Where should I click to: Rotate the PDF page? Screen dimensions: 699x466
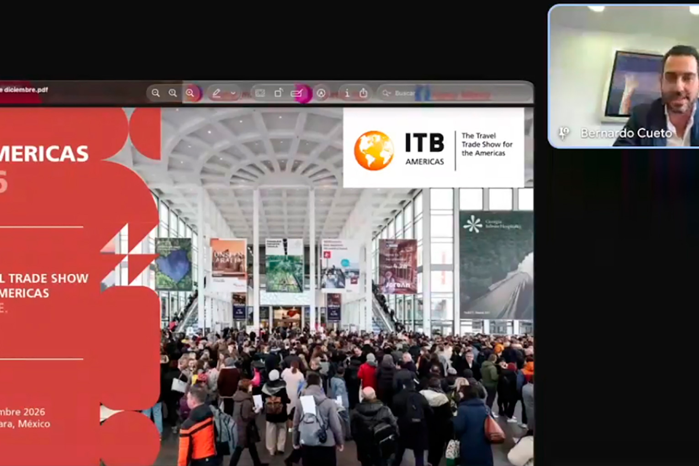pyautogui.click(x=278, y=93)
